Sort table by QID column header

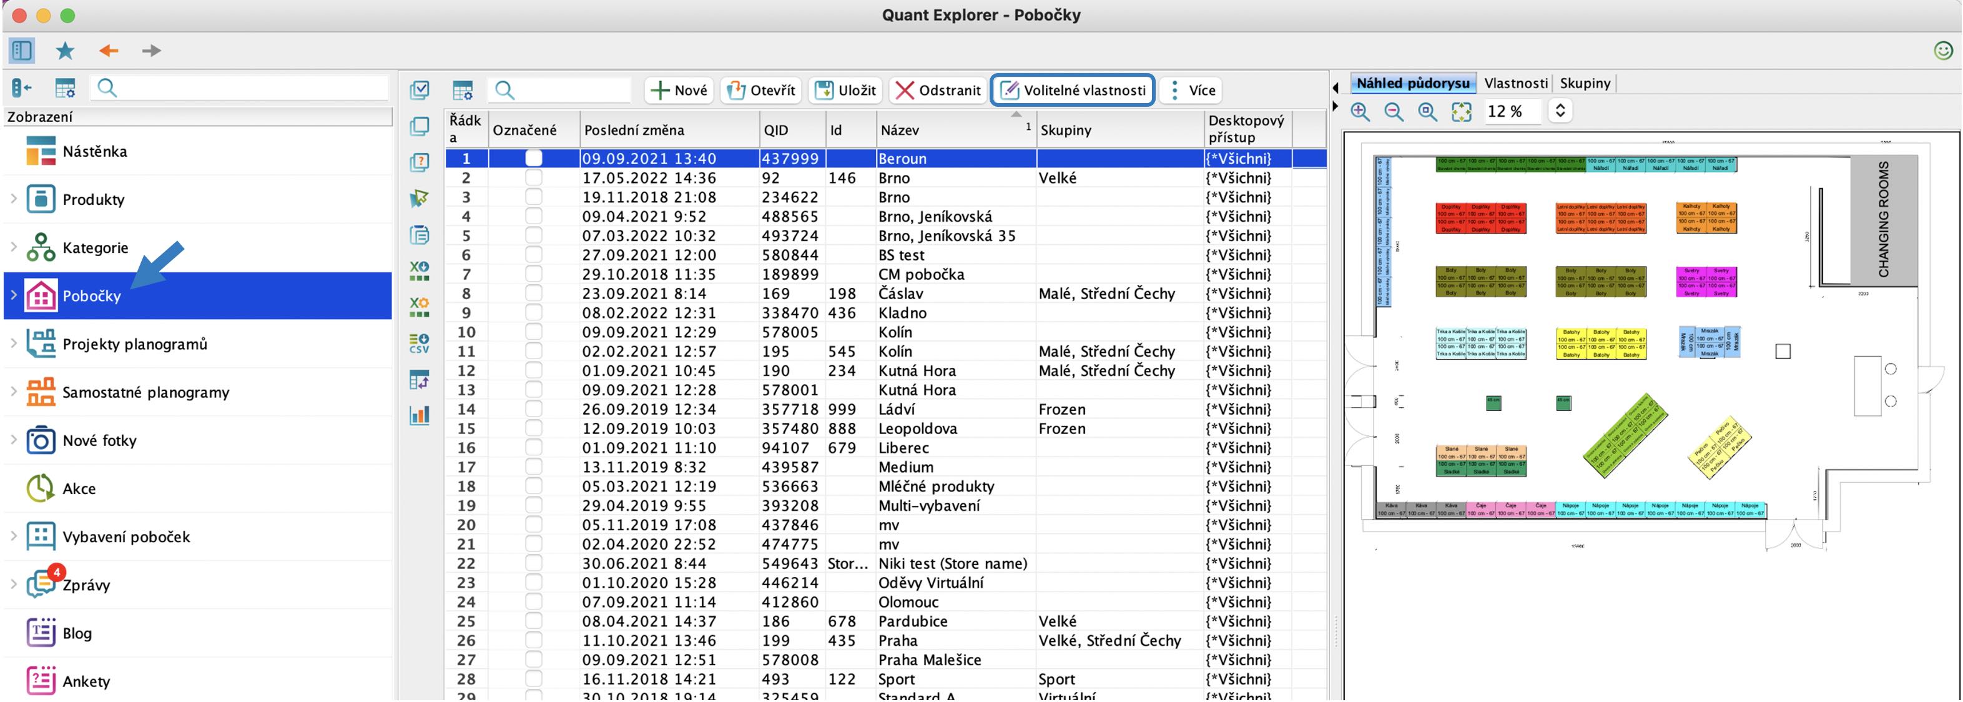792,129
